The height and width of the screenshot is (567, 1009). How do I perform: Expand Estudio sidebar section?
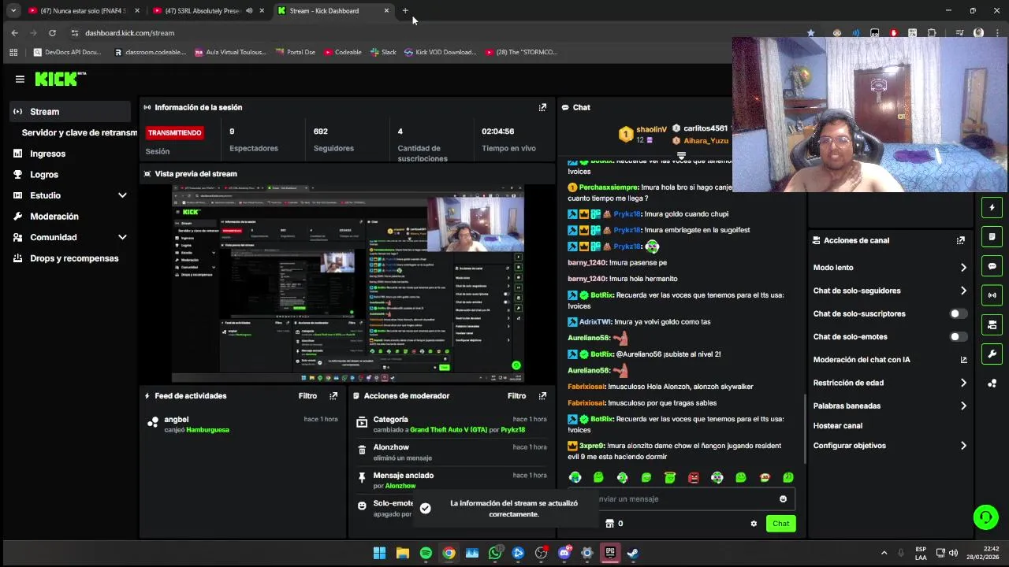click(x=122, y=195)
